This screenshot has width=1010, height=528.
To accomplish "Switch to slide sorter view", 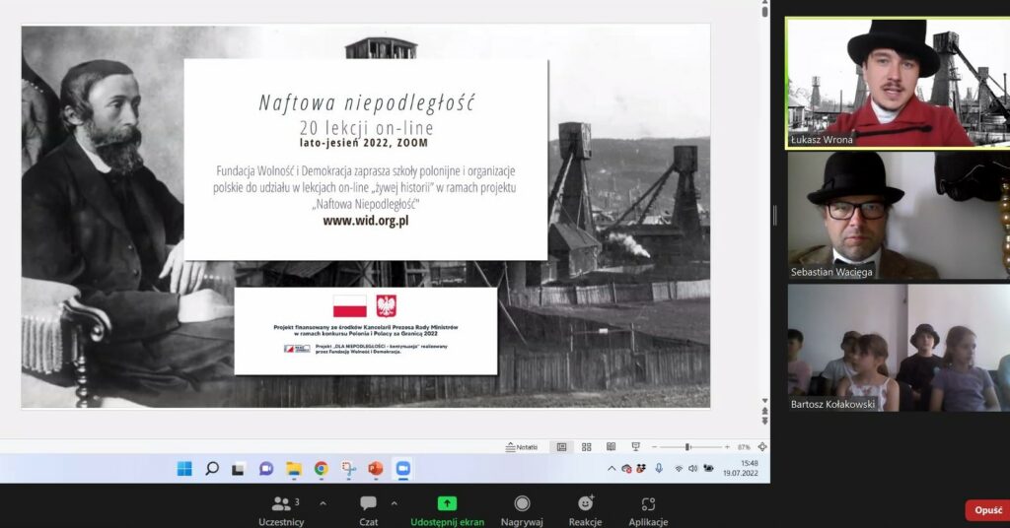I will coord(586,446).
